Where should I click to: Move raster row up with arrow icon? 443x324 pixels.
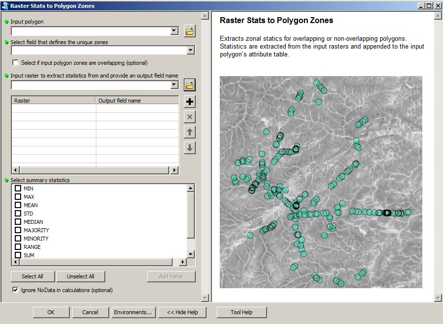click(190, 132)
